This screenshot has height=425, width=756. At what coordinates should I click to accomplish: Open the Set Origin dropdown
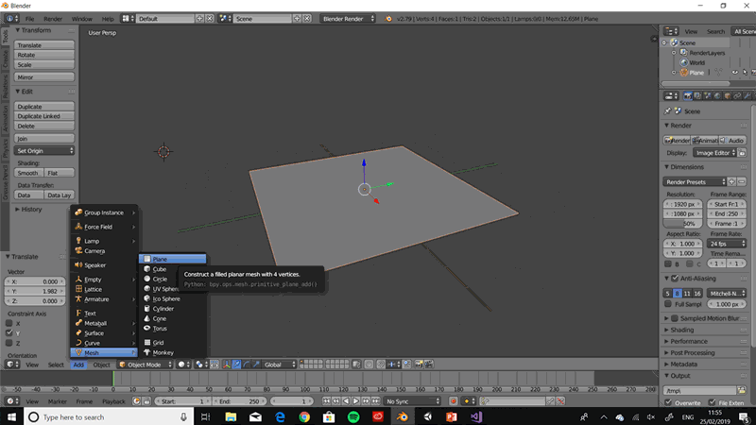coord(44,151)
